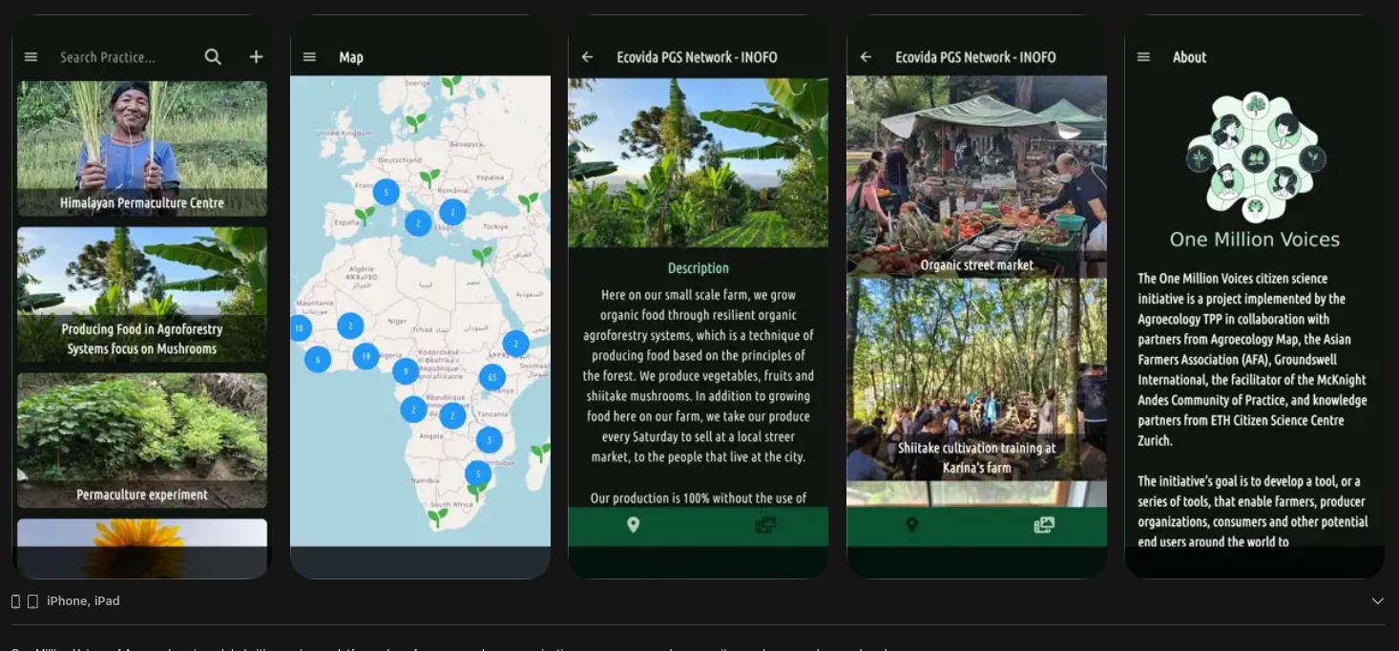Select the map cluster marker labeled 10
The width and height of the screenshot is (1399, 651).
tap(299, 328)
